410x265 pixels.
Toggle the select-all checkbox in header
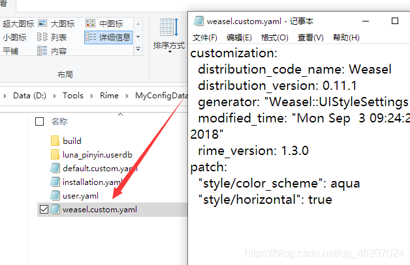(39, 121)
